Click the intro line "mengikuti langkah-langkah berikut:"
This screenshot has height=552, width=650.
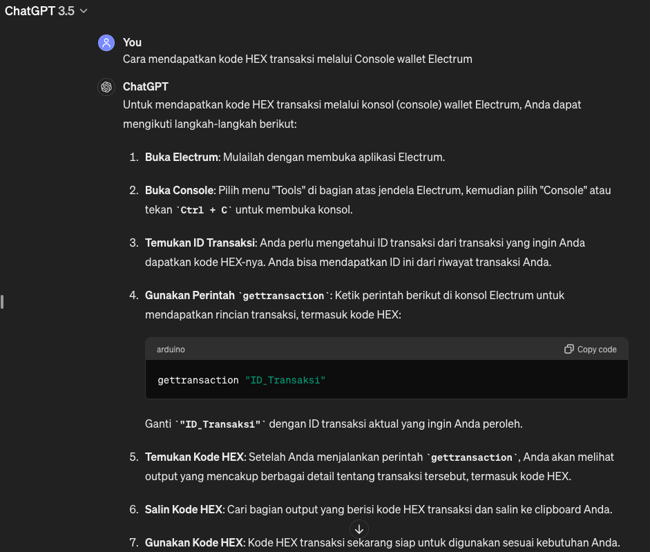210,124
